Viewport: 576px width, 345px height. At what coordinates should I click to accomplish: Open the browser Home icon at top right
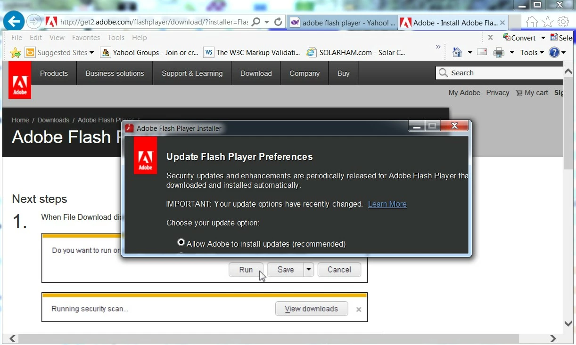coord(532,22)
